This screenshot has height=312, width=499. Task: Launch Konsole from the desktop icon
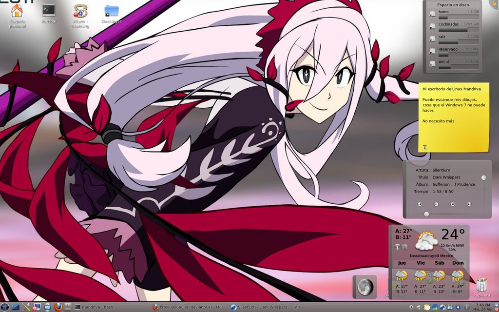(x=49, y=14)
